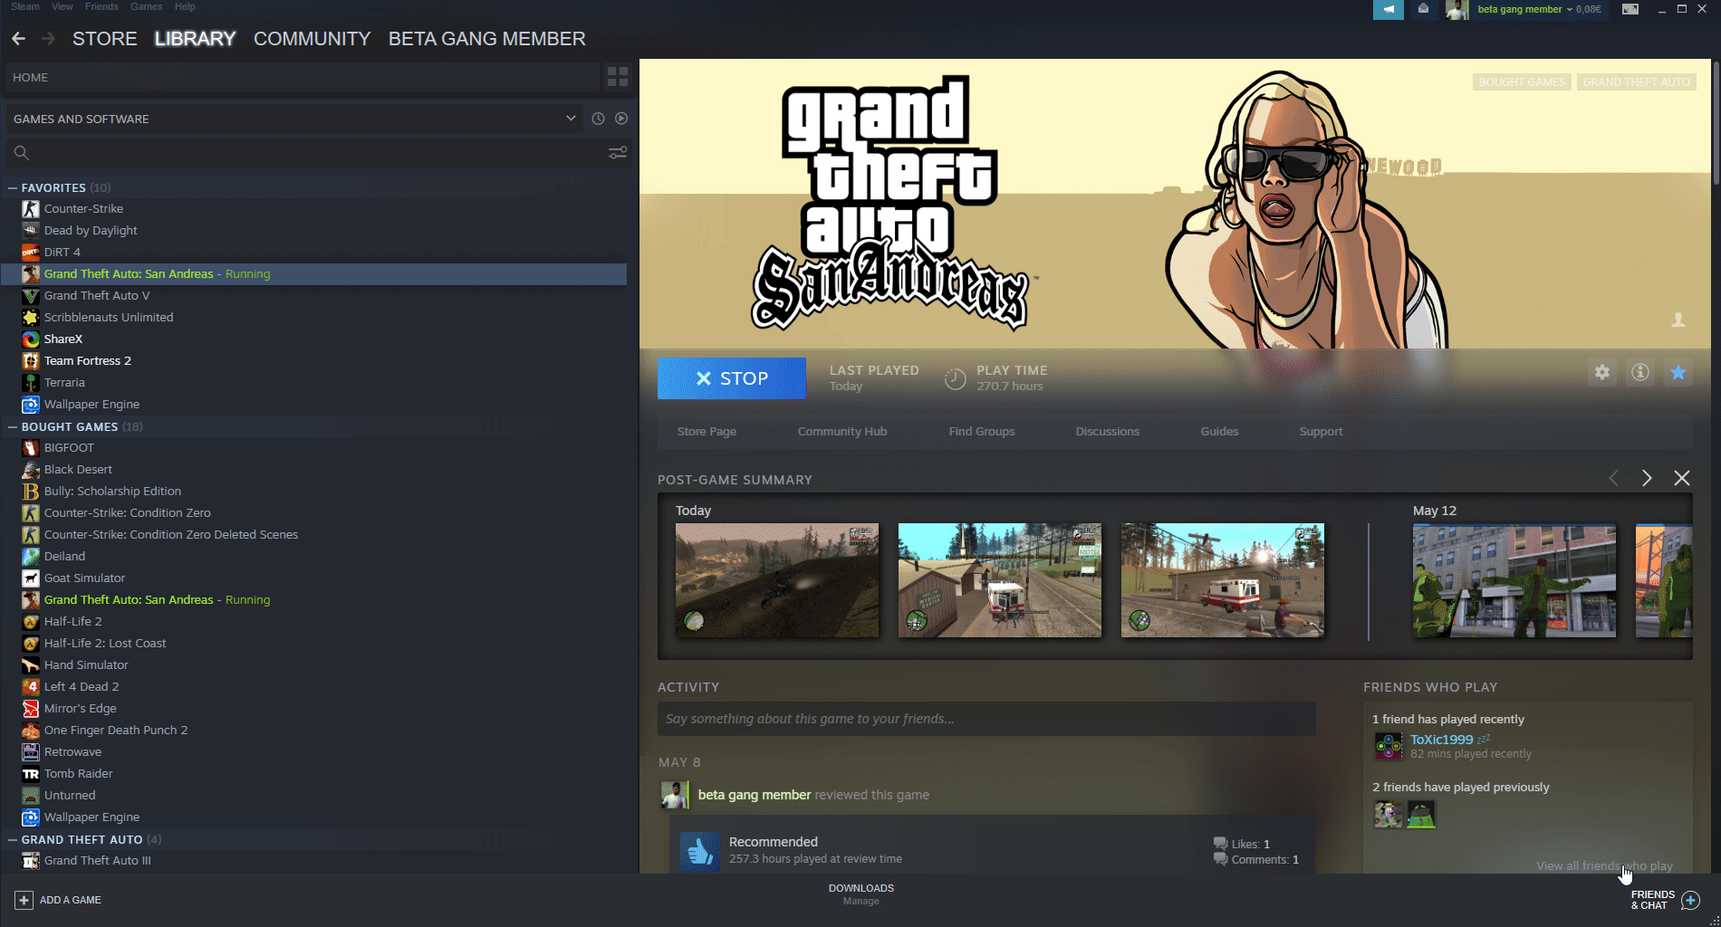Close the post-game summary panel
Viewport: 1721px width, 927px height.
[x=1681, y=478]
